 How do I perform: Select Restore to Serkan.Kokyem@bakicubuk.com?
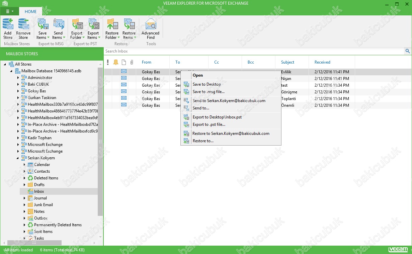[x=231, y=134]
